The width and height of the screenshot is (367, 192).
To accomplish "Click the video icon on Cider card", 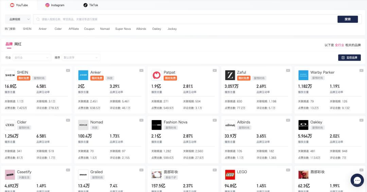I will point(68,120).
